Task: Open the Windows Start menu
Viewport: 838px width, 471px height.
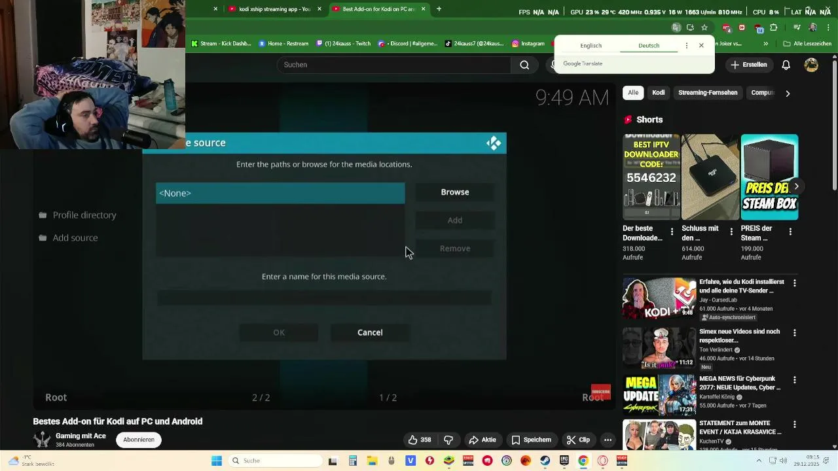Action: click(x=217, y=461)
